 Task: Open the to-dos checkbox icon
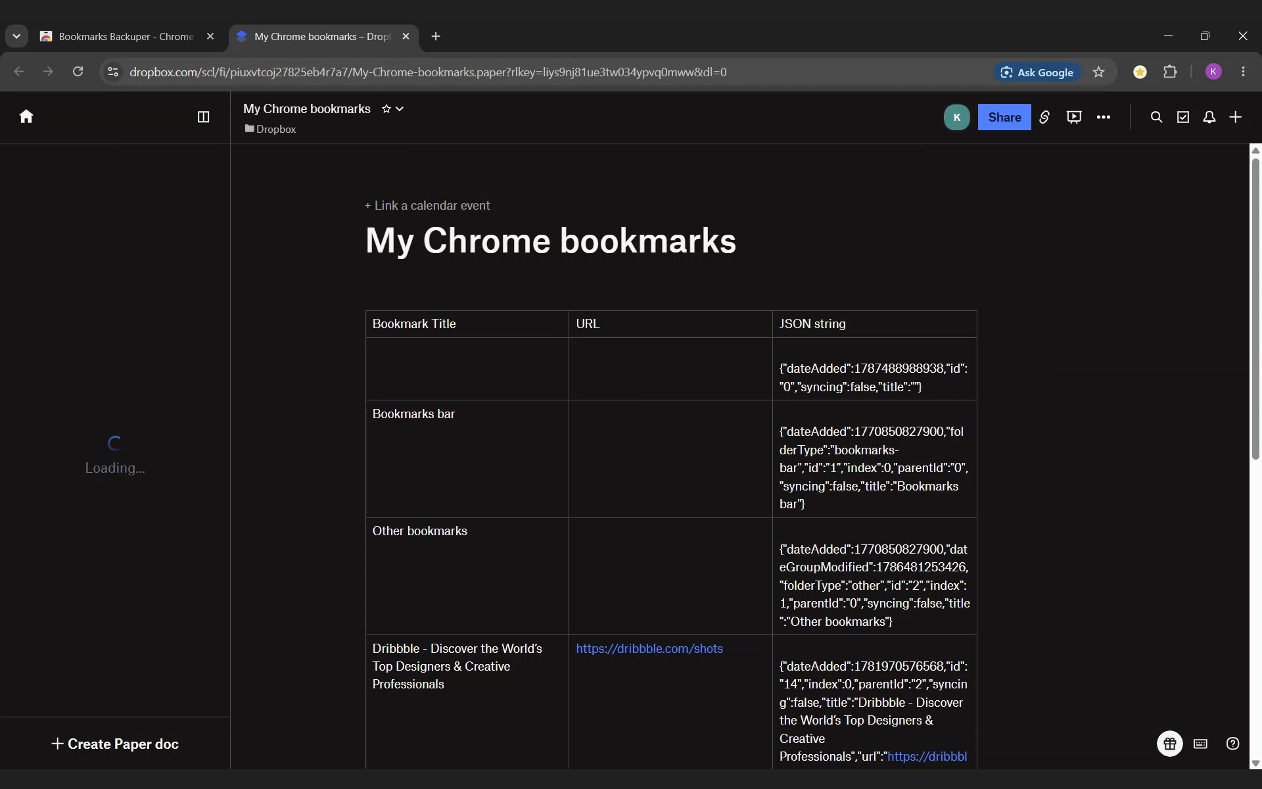(1183, 117)
